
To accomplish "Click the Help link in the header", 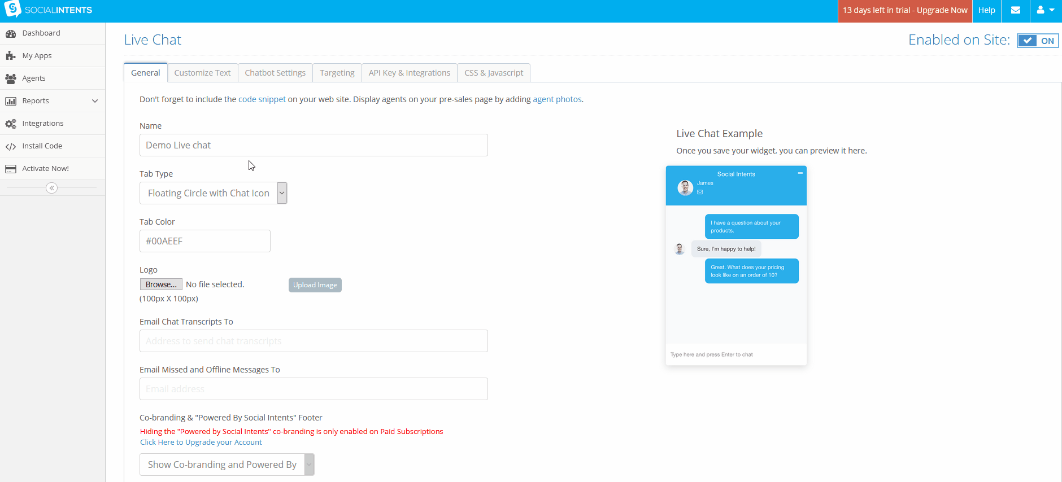I will [987, 10].
